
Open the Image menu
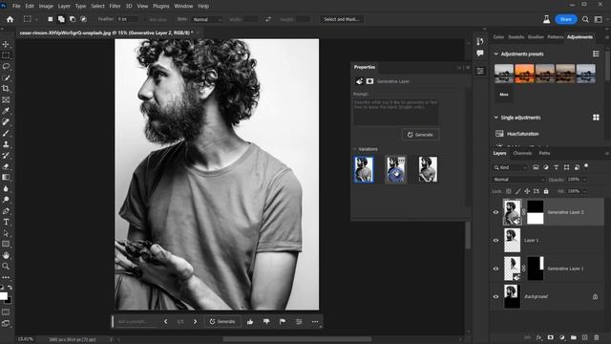tap(46, 6)
